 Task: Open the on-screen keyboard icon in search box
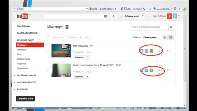pyautogui.click(x=106, y=16)
